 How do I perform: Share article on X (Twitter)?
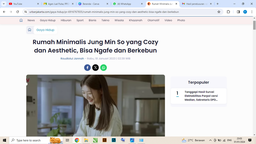pyautogui.click(x=95, y=67)
